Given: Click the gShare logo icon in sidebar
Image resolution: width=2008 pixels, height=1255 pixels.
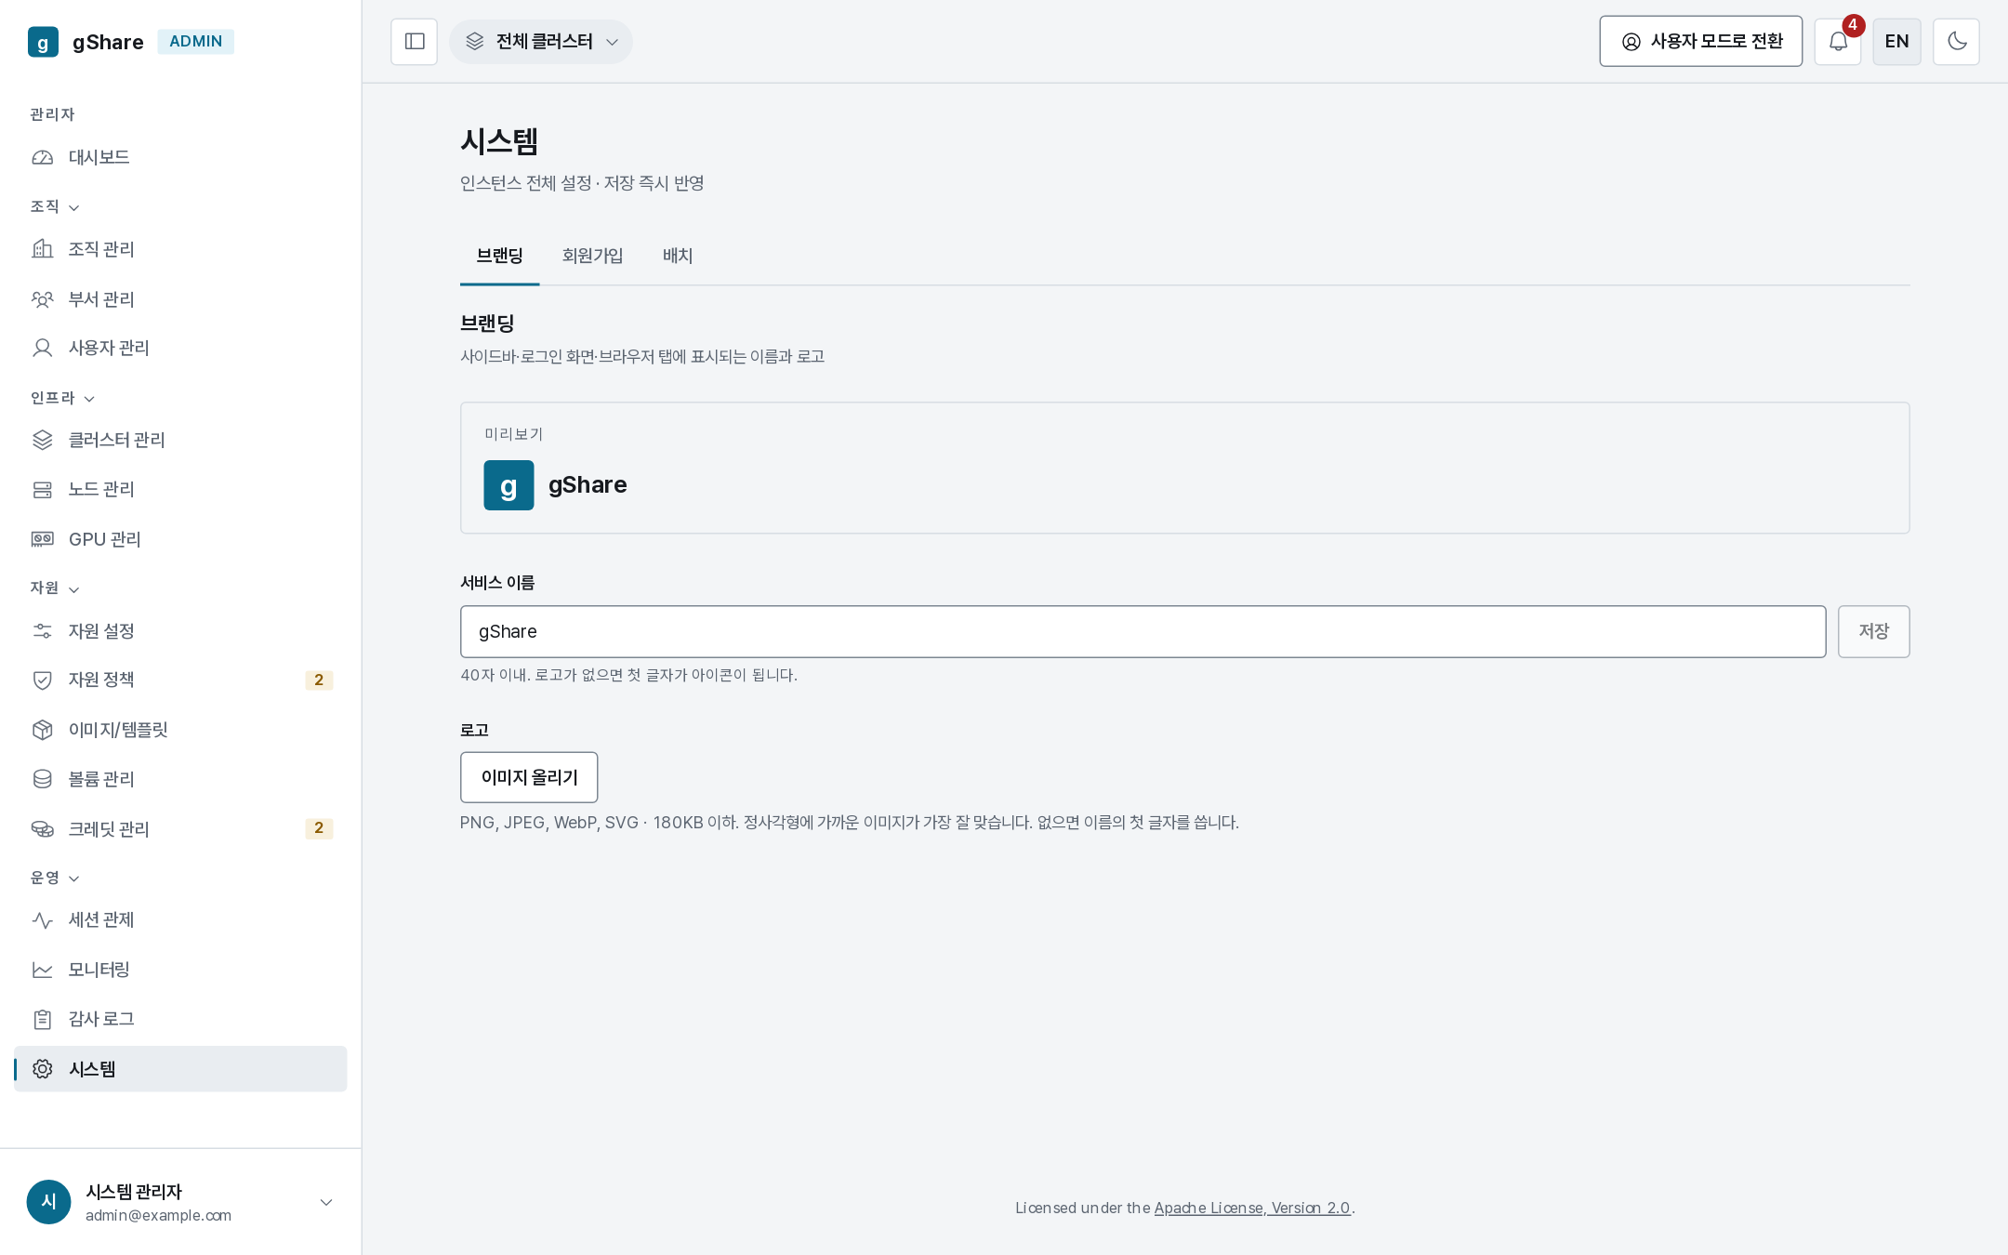Looking at the screenshot, I should coord(43,42).
